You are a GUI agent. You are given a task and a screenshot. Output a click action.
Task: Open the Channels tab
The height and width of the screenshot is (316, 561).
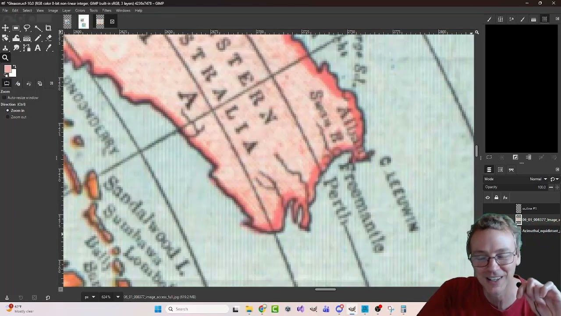500,170
